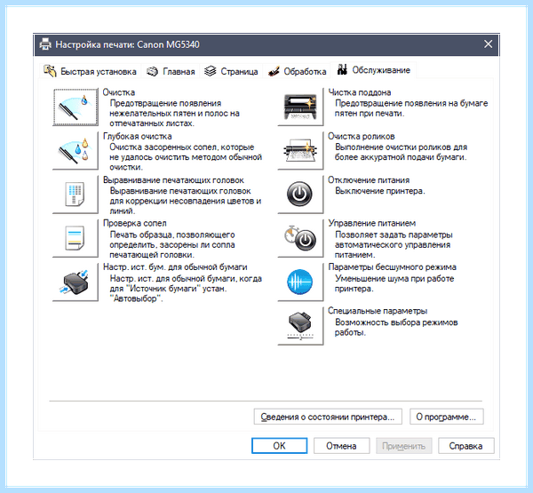Select the Страница tab
This screenshot has height=493, width=533.
coord(231,71)
